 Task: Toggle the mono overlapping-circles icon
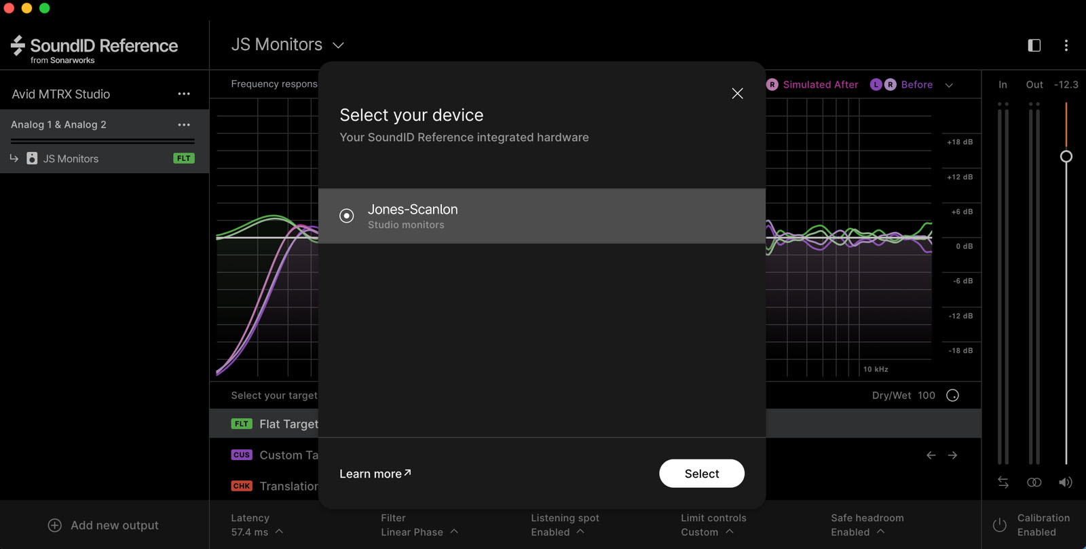1034,482
